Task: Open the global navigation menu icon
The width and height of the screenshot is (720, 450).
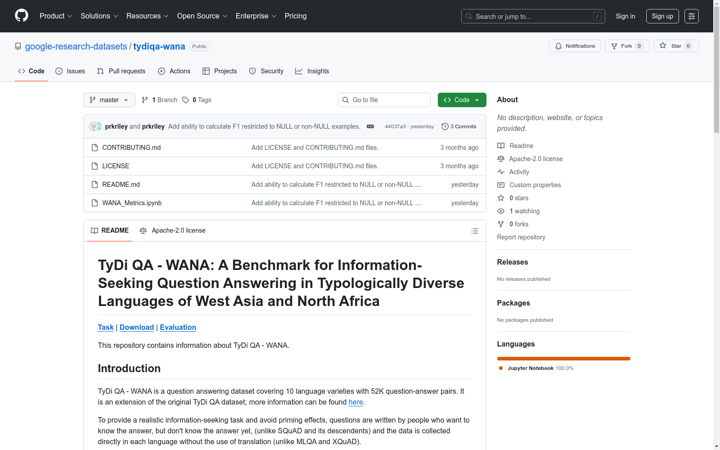Action: (x=692, y=16)
